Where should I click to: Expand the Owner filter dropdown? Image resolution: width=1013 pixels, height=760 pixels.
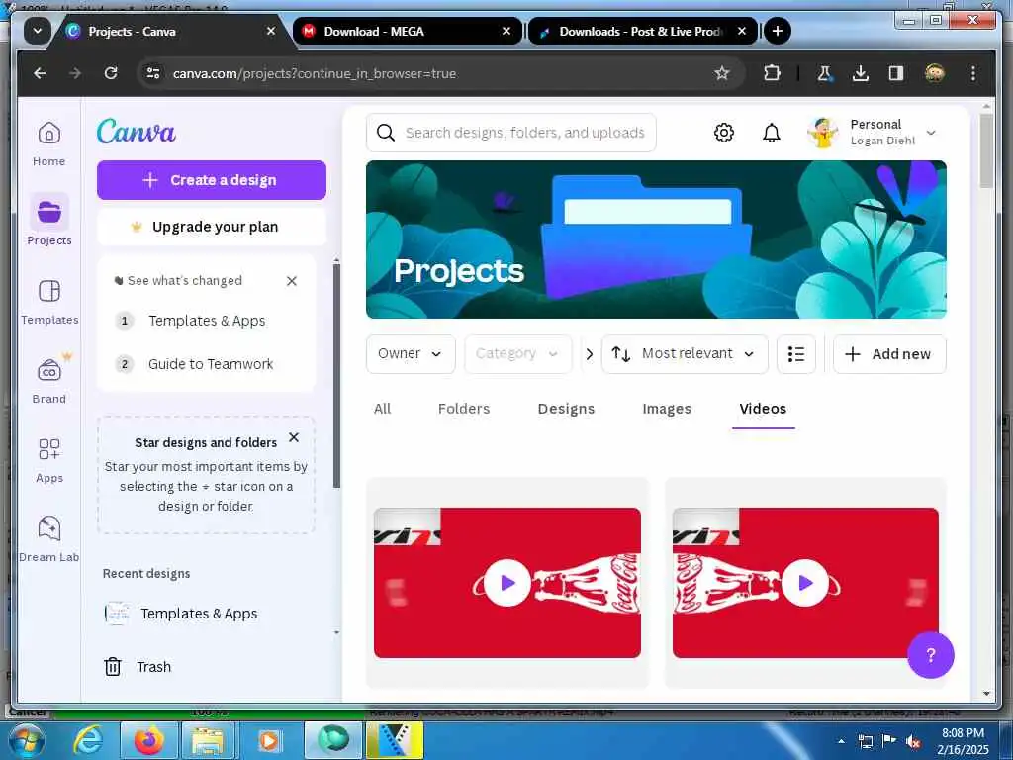[411, 353]
